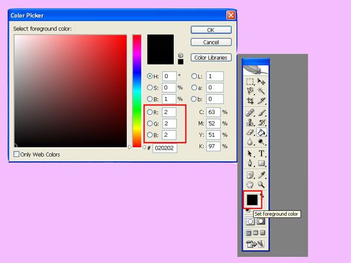Select the Magic Wand tool
Image resolution: width=351 pixels, height=263 pixels.
[261, 91]
